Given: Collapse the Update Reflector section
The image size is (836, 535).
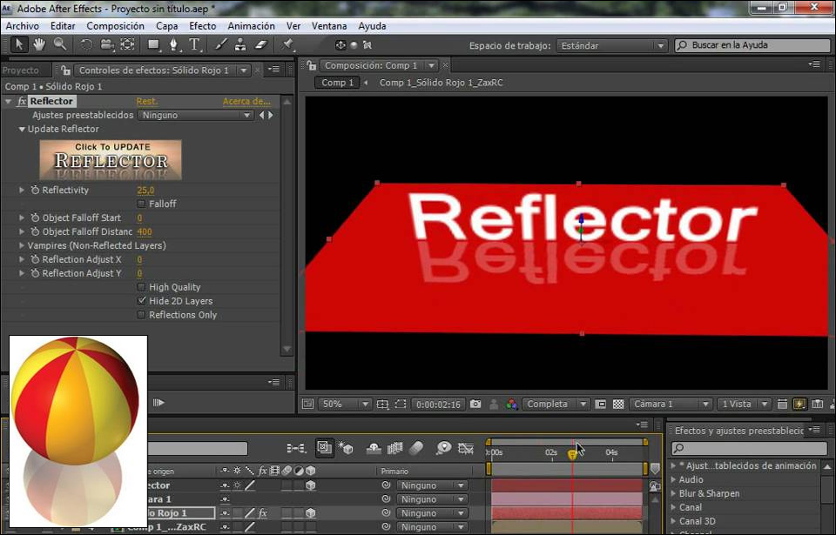Looking at the screenshot, I should coord(22,129).
